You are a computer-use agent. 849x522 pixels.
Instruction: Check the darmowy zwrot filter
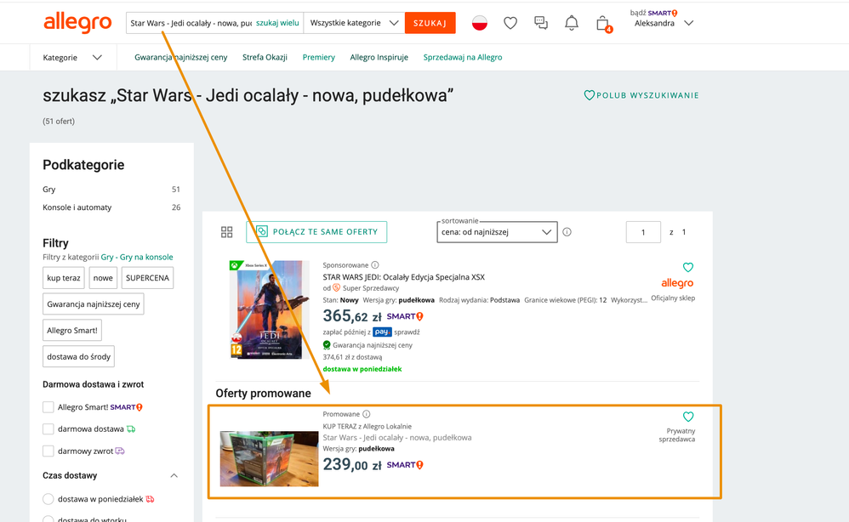point(48,451)
